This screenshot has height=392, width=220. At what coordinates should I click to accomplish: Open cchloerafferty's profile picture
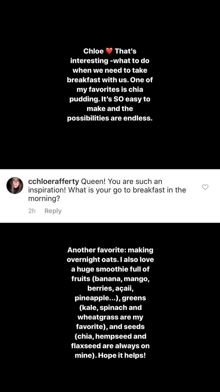(15, 185)
